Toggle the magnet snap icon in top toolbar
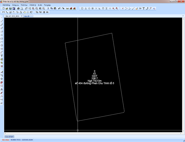185x142 pixels. coord(116,9)
